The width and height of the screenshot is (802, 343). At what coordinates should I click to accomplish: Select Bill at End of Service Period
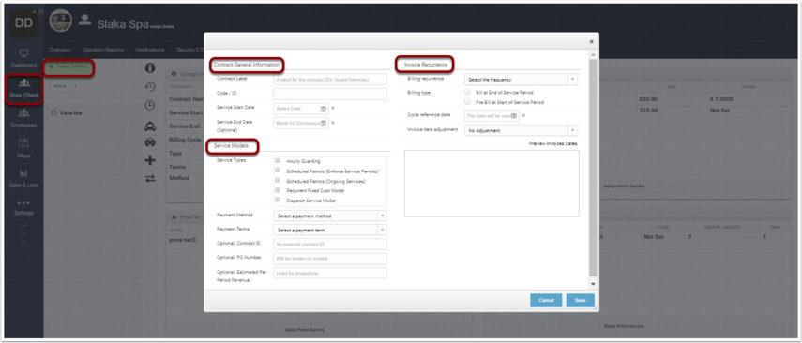(x=467, y=92)
